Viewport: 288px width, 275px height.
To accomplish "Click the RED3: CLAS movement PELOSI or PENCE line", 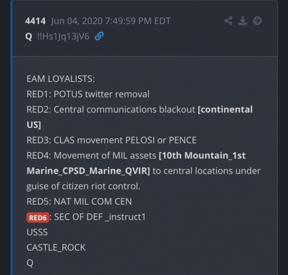I will click(112, 140).
